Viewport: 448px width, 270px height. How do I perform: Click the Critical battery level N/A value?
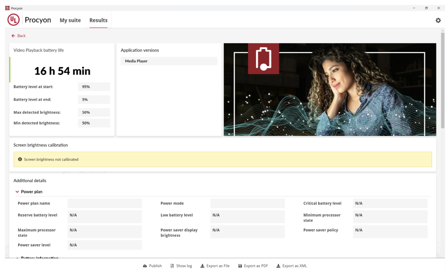[x=390, y=203]
